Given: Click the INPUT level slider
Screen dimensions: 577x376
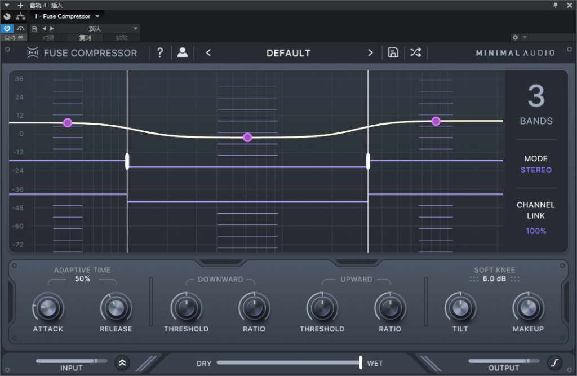Looking at the screenshot, I should 72,361.
